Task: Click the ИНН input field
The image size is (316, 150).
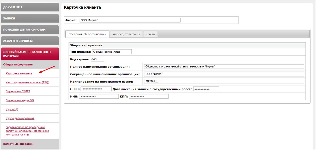Action: coord(99,97)
